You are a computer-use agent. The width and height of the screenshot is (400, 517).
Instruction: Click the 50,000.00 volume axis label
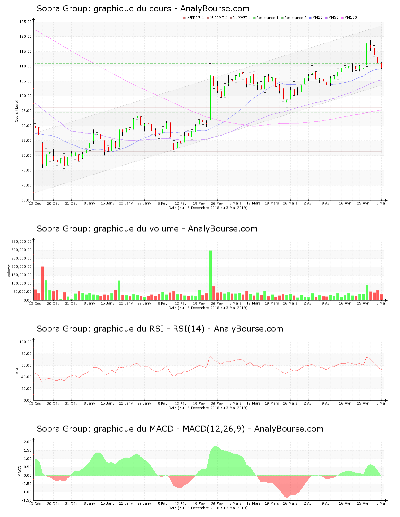click(22, 292)
